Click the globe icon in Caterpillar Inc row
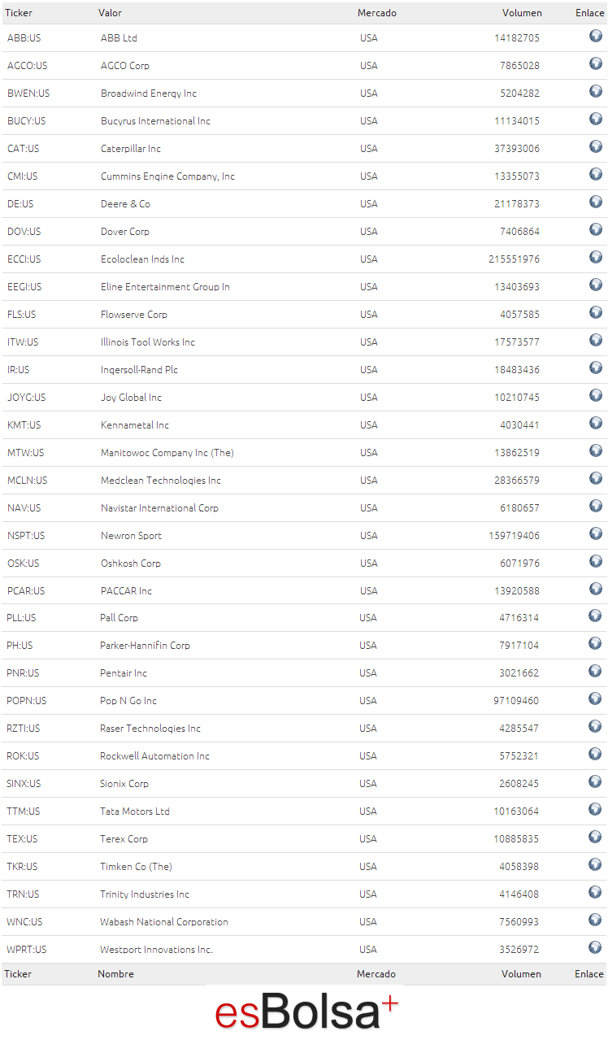Viewport: 608px width, 1053px height. 596,146
